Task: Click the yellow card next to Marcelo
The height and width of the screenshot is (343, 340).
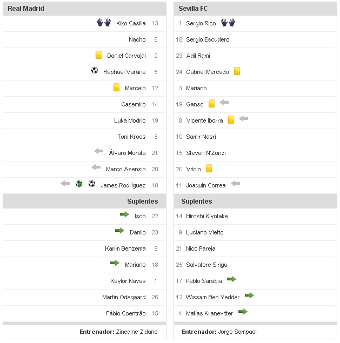Action: [x=116, y=88]
